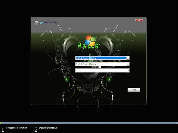Image resolution: width=178 pixels, height=133 pixels.
Task: Click the Windows flag logo
Action: coord(91,40)
